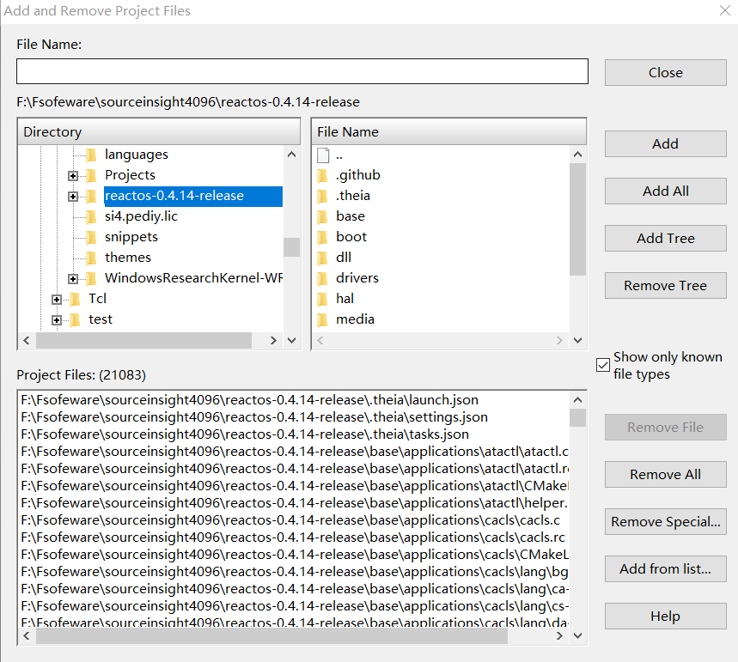Click Add from list button
738x662 pixels.
tap(666, 569)
